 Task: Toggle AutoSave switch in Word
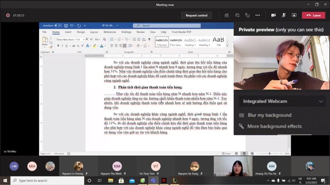pos(58,25)
